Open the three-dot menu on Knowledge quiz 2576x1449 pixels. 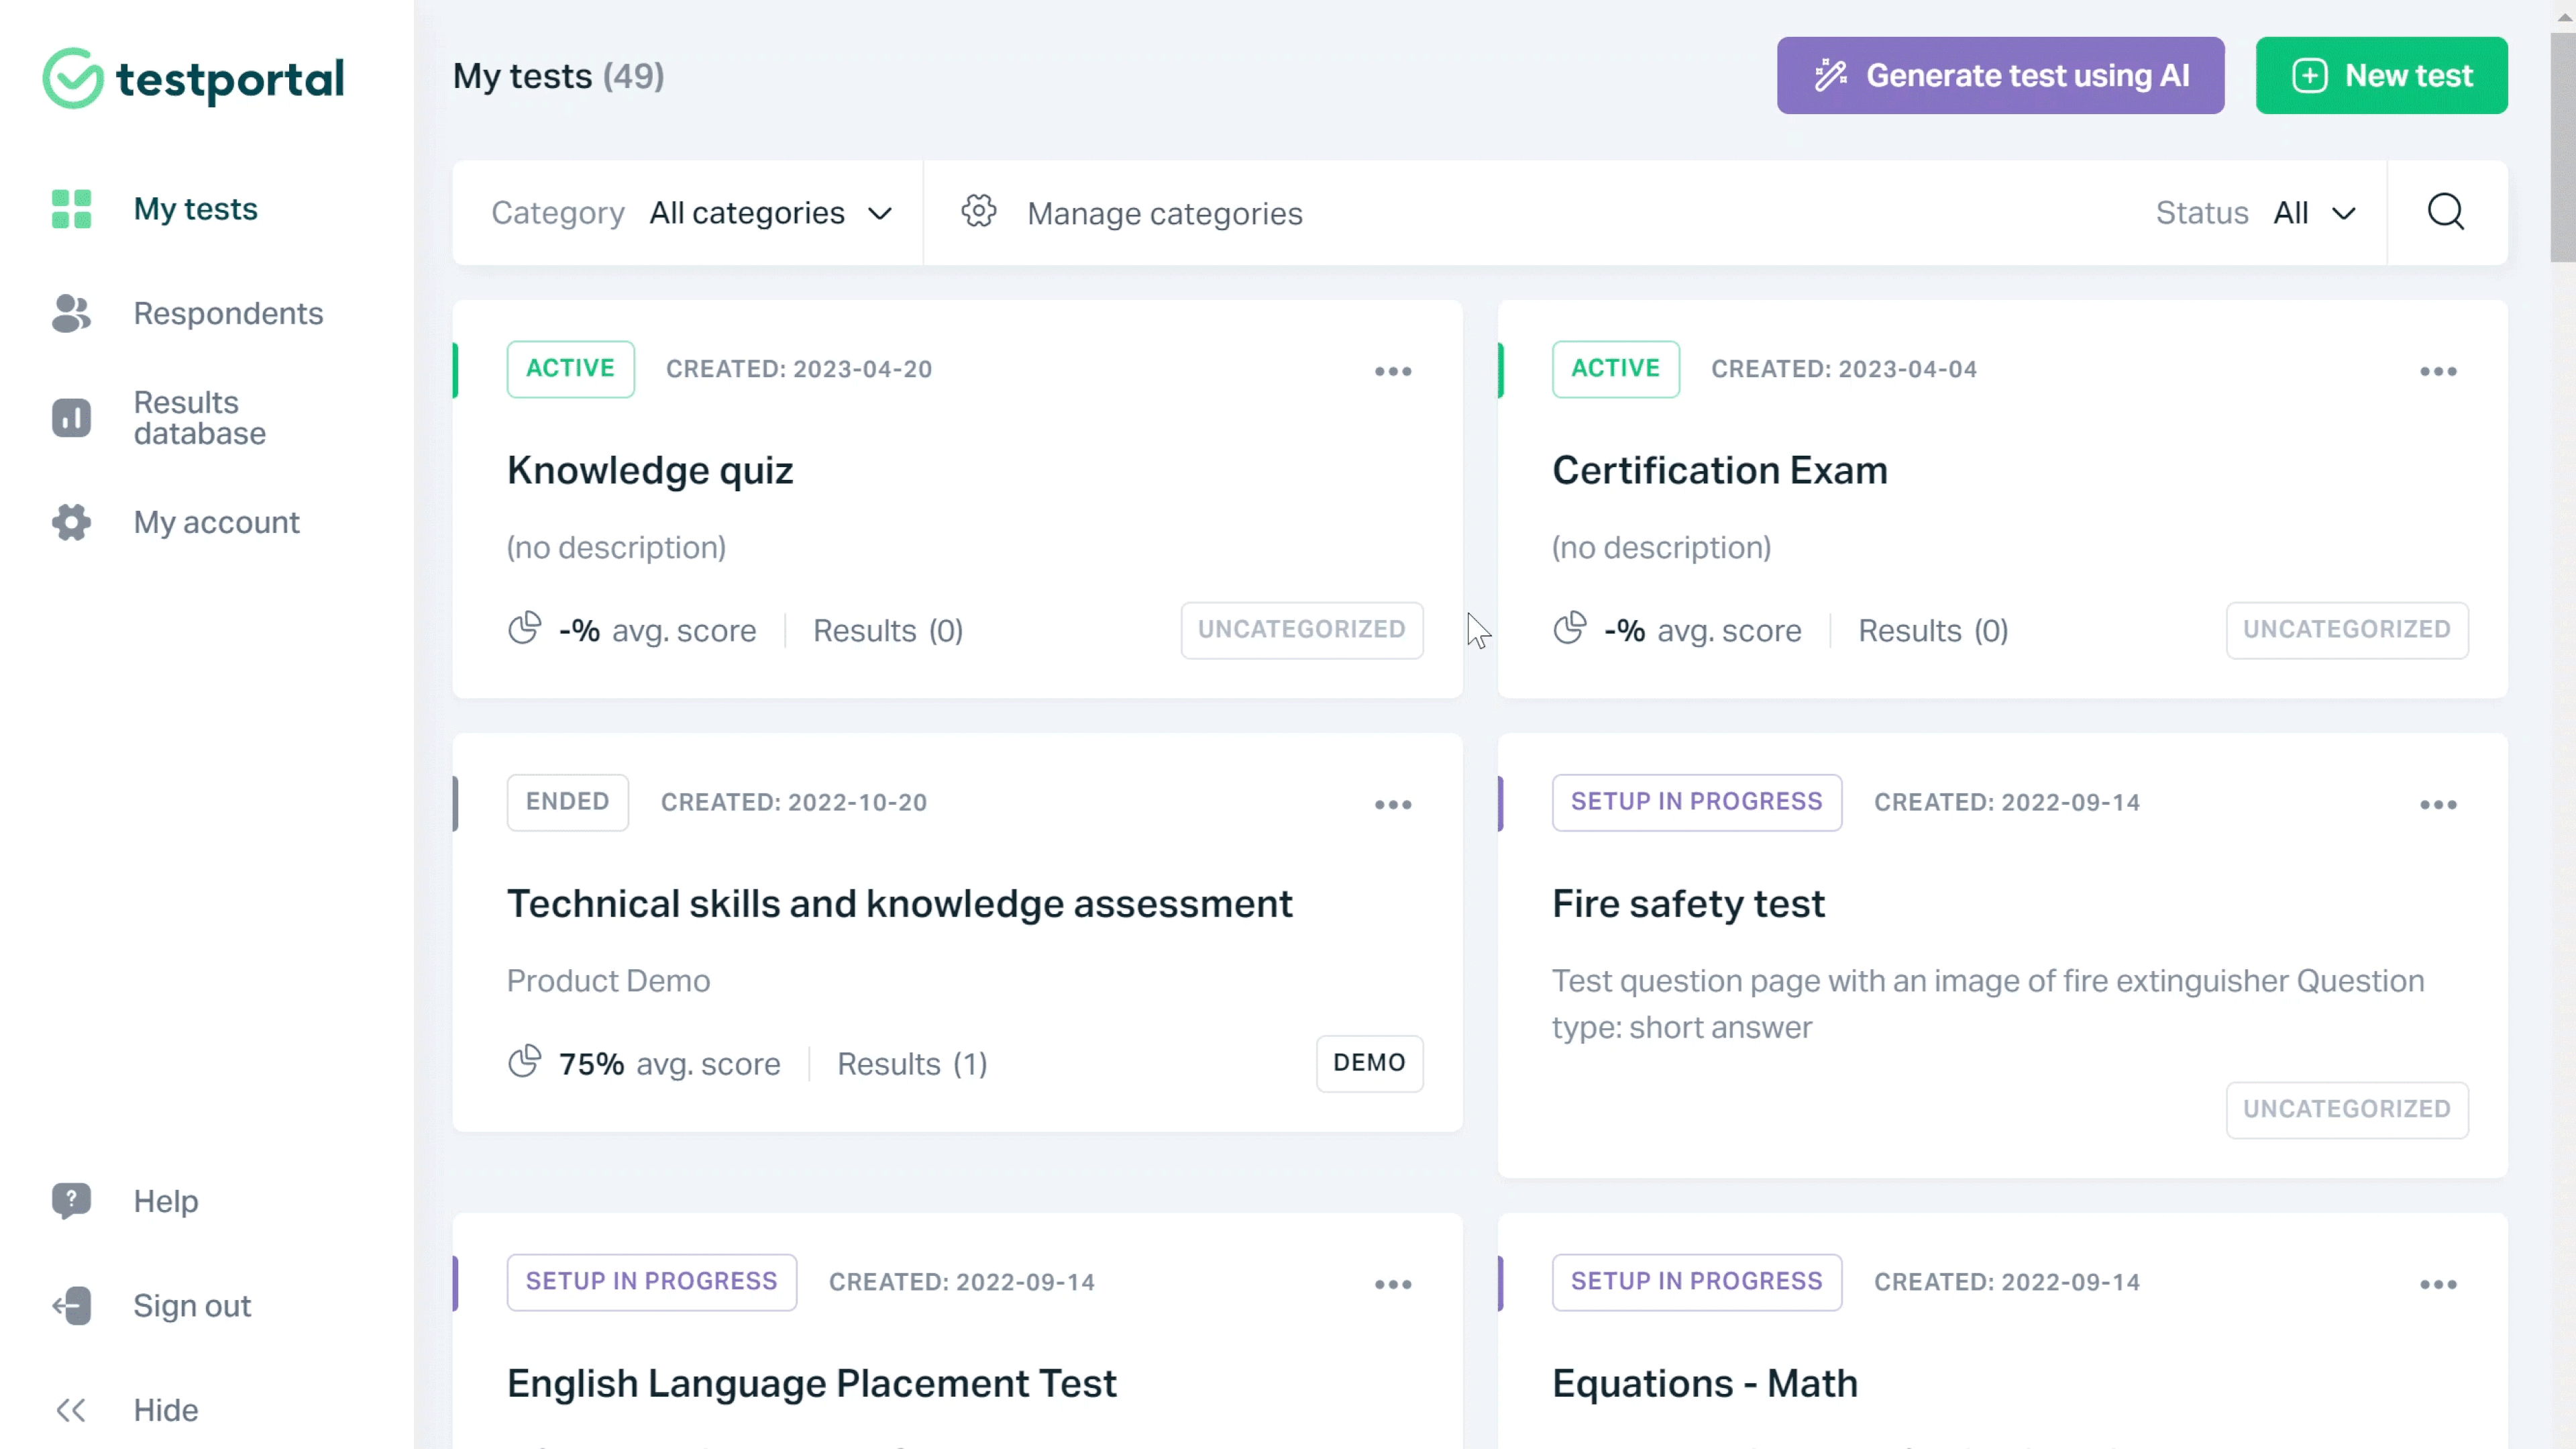pos(1392,371)
